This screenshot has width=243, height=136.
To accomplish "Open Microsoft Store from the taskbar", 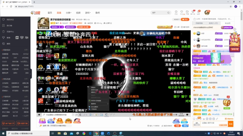I will pyautogui.click(x=65, y=133).
